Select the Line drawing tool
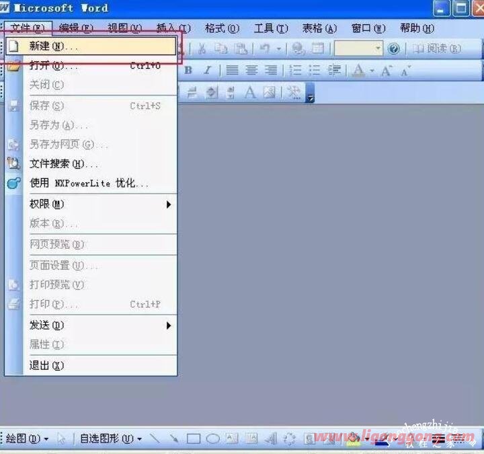 [x=155, y=439]
